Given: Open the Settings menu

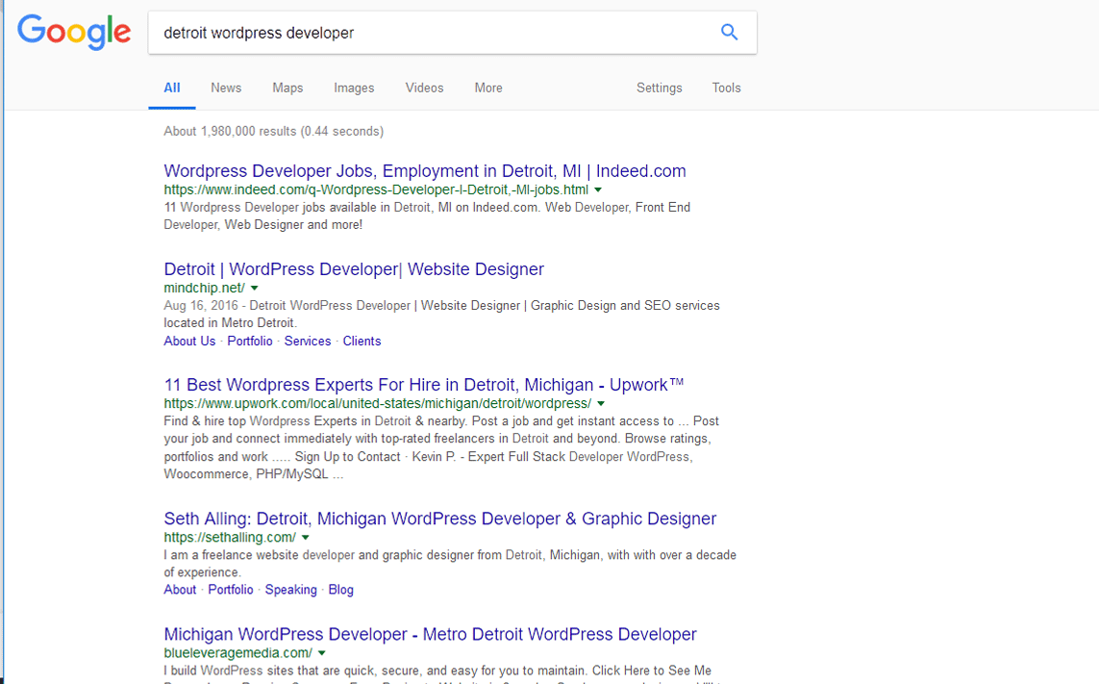Looking at the screenshot, I should 659,88.
